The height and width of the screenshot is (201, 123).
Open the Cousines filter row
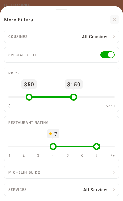point(61,36)
